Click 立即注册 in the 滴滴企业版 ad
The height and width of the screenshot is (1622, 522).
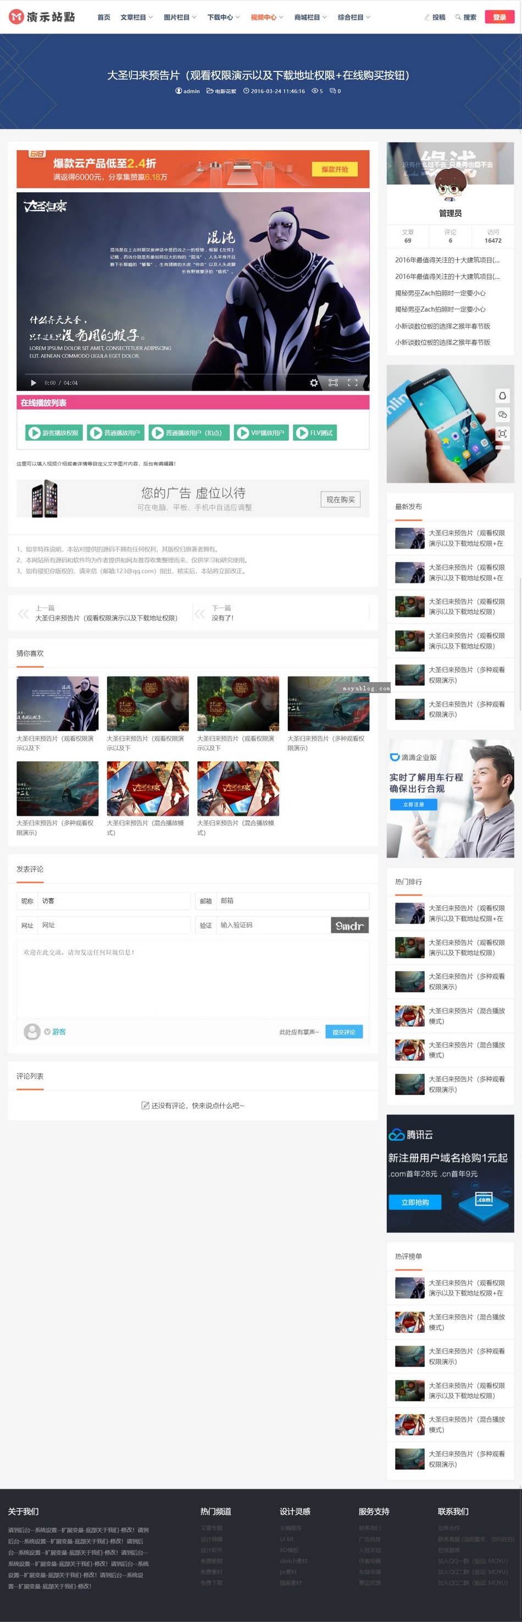click(x=413, y=804)
